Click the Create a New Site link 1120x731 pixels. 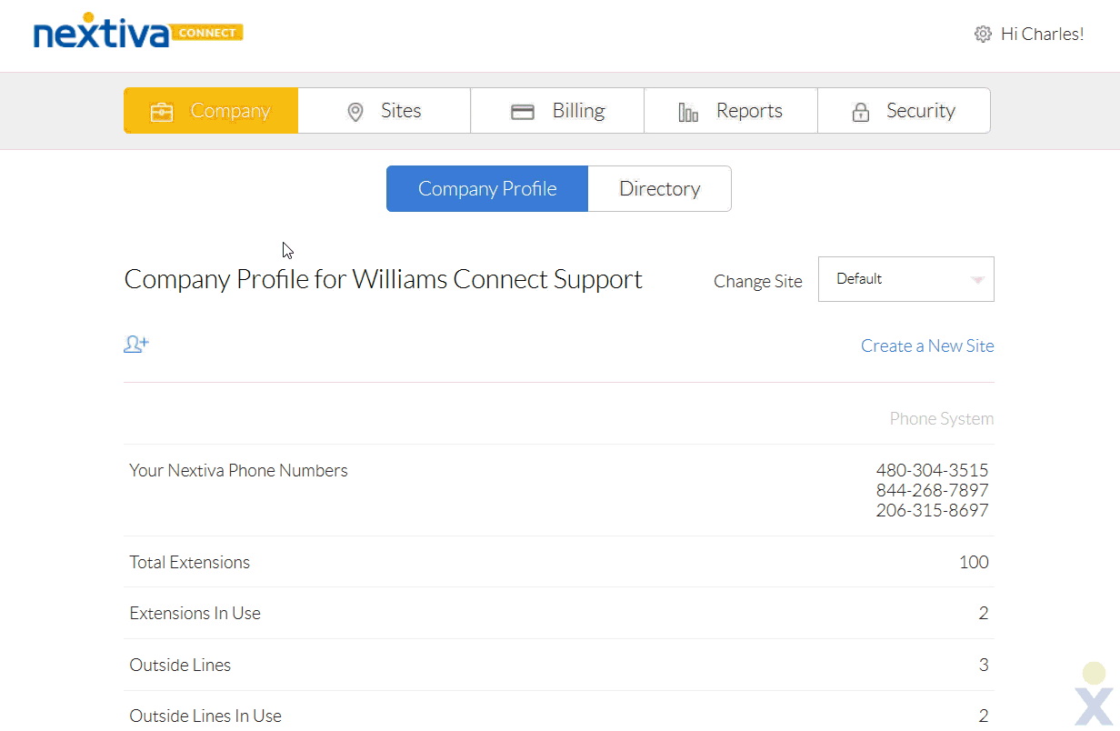pos(927,345)
